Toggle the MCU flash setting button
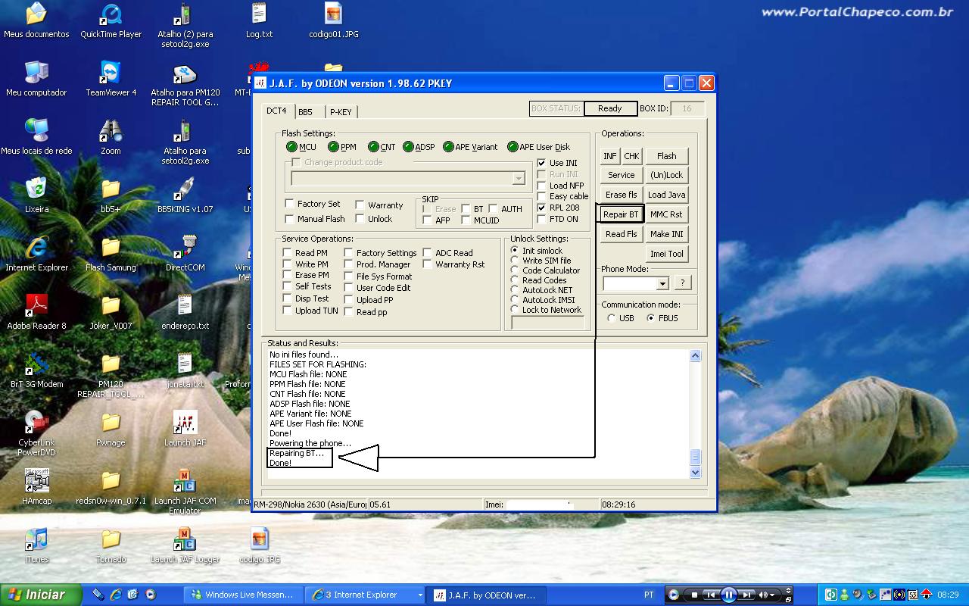The height and width of the screenshot is (606, 969). pyautogui.click(x=301, y=147)
